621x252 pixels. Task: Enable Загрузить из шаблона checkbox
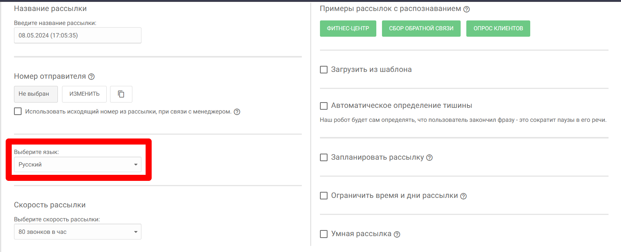[x=324, y=70]
